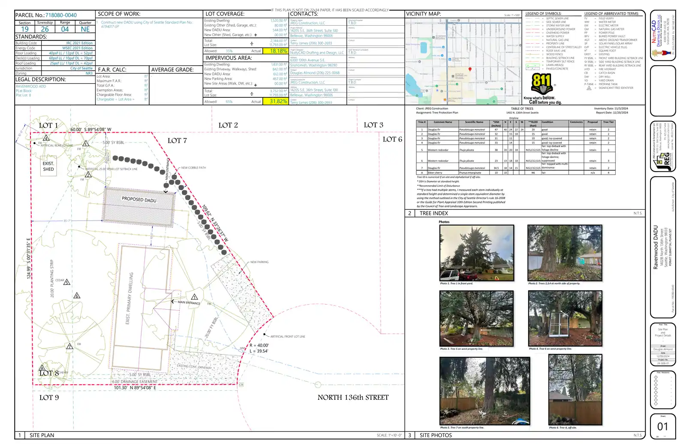Open Photo 3 of Tree 5 on west line

(x=476, y=318)
